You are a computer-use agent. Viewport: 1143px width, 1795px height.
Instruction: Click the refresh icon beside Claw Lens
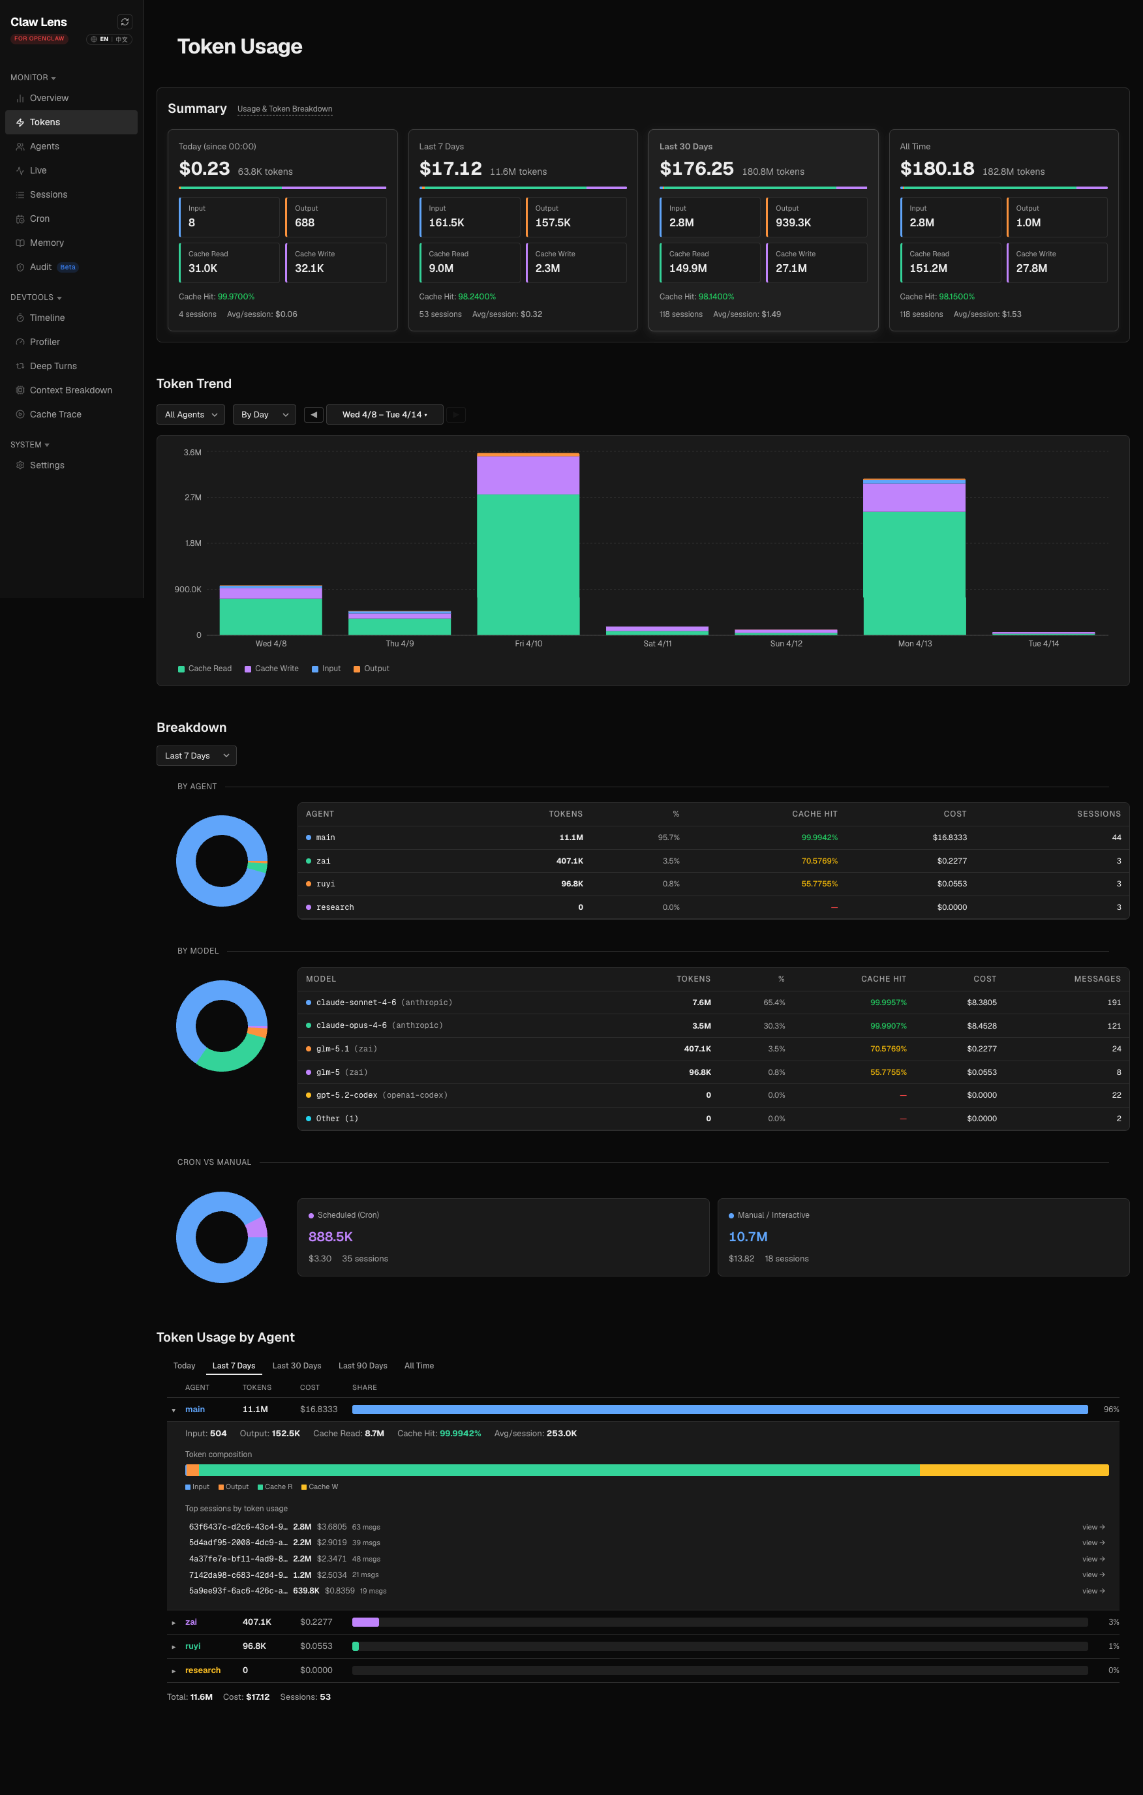125,22
